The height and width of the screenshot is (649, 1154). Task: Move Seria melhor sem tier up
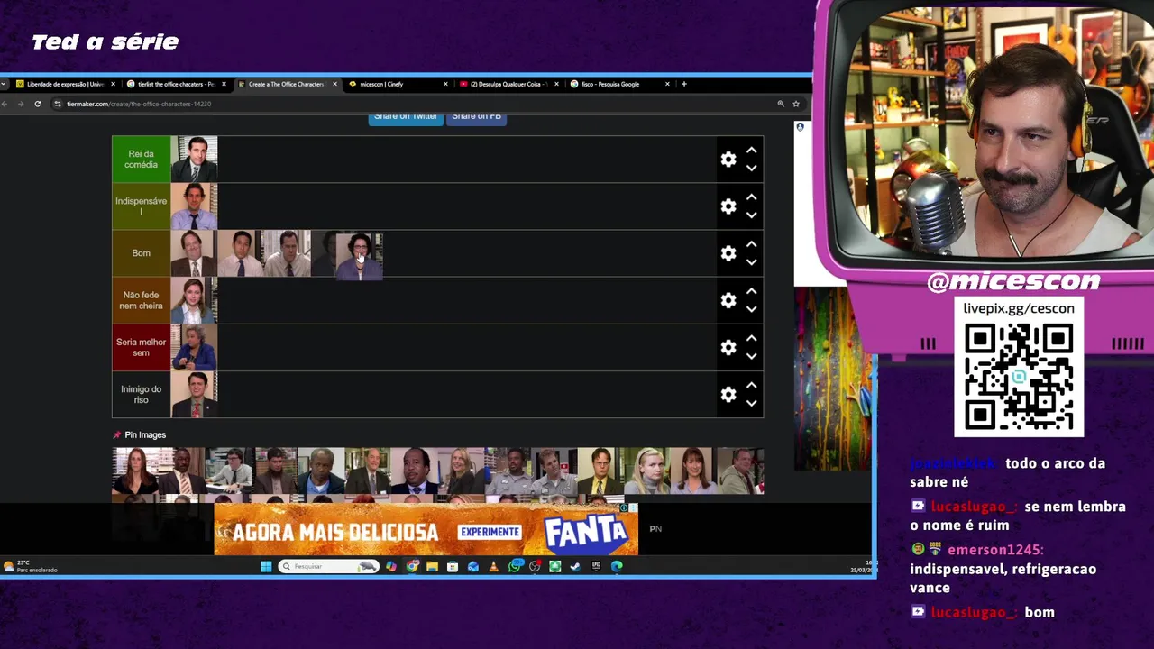751,337
